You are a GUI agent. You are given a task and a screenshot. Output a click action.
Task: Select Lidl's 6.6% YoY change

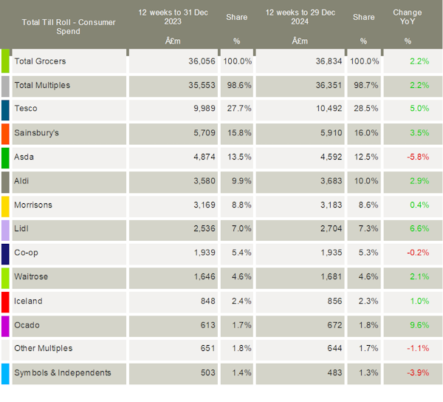pyautogui.click(x=419, y=228)
